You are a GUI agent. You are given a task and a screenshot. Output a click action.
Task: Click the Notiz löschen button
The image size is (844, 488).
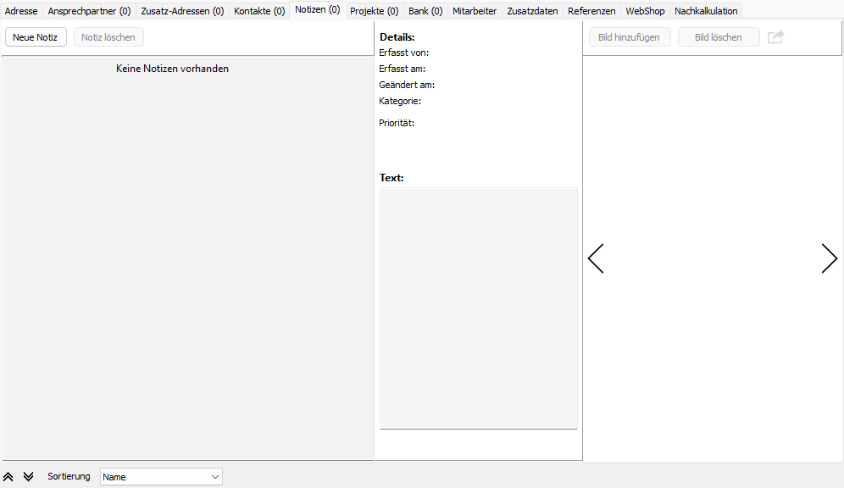[108, 36]
